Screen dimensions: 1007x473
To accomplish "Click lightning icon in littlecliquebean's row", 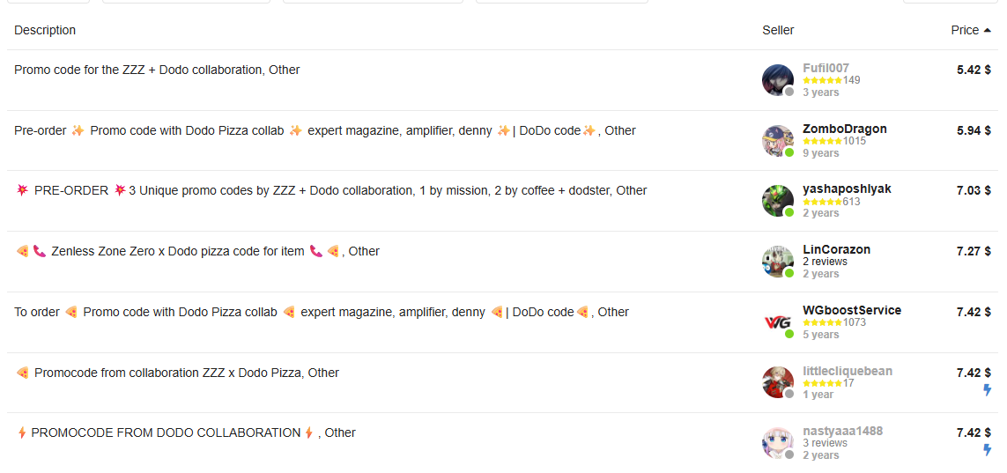I will (987, 389).
